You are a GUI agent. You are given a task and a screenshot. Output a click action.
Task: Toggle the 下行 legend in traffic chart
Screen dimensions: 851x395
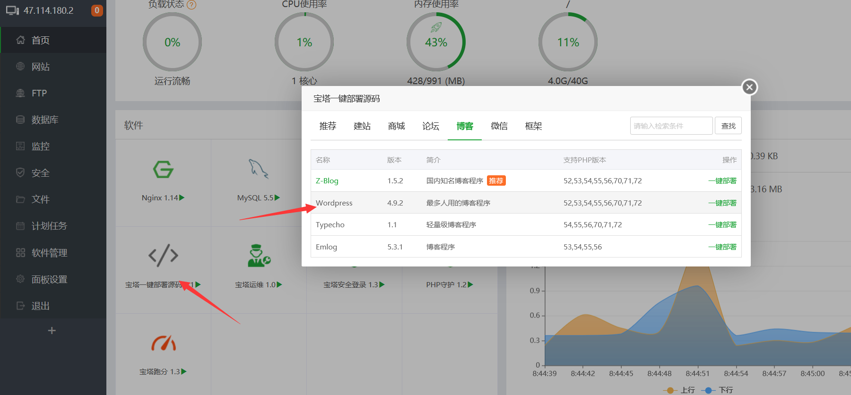point(717,390)
